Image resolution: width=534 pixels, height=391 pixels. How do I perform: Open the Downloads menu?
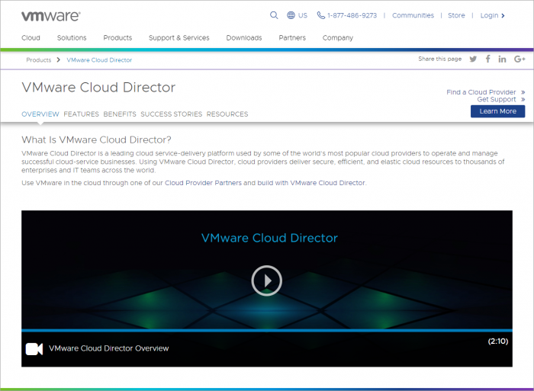[x=244, y=38]
